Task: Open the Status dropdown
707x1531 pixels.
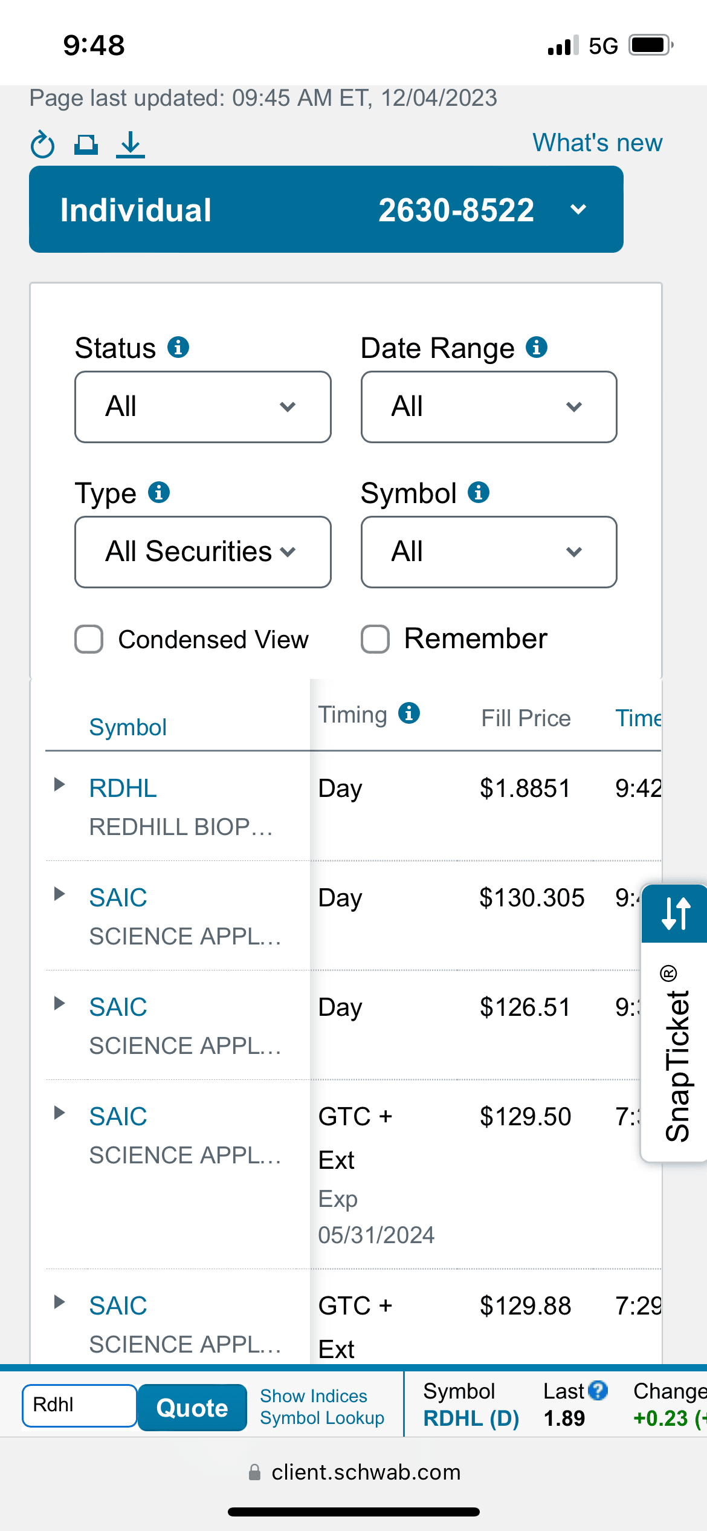Action: tap(202, 406)
